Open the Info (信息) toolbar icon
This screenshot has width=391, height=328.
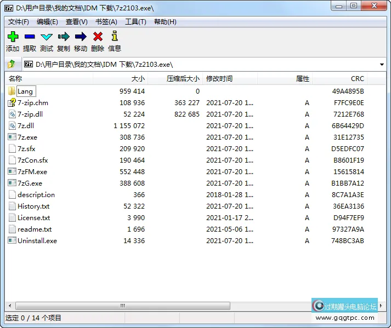(115, 36)
